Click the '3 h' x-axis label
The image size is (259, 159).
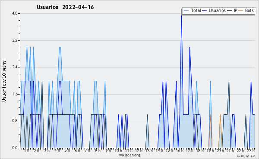pos(47,150)
